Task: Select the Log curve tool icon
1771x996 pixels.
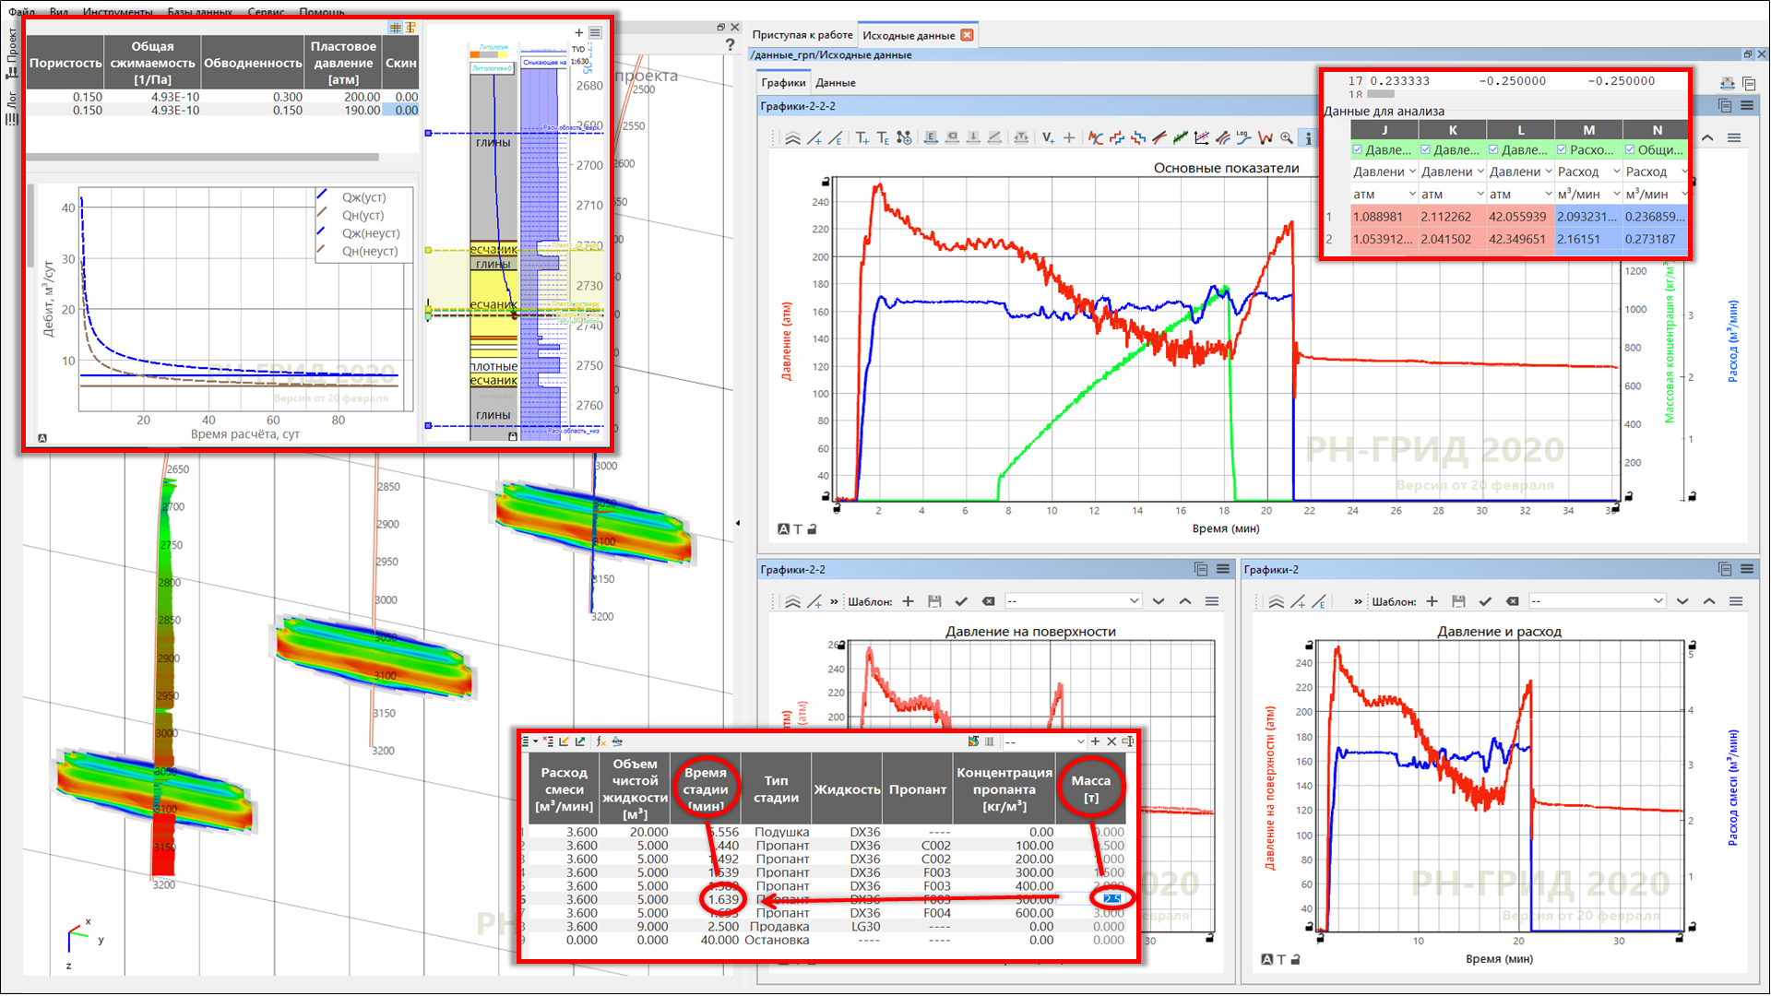Action: [1243, 137]
